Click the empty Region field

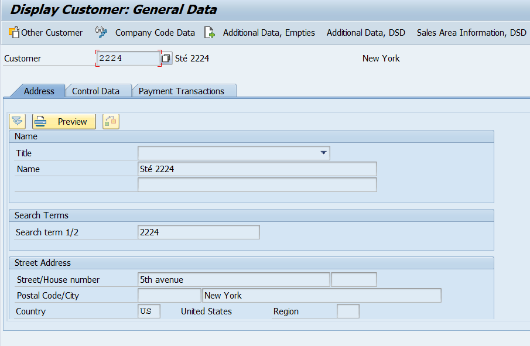click(348, 311)
